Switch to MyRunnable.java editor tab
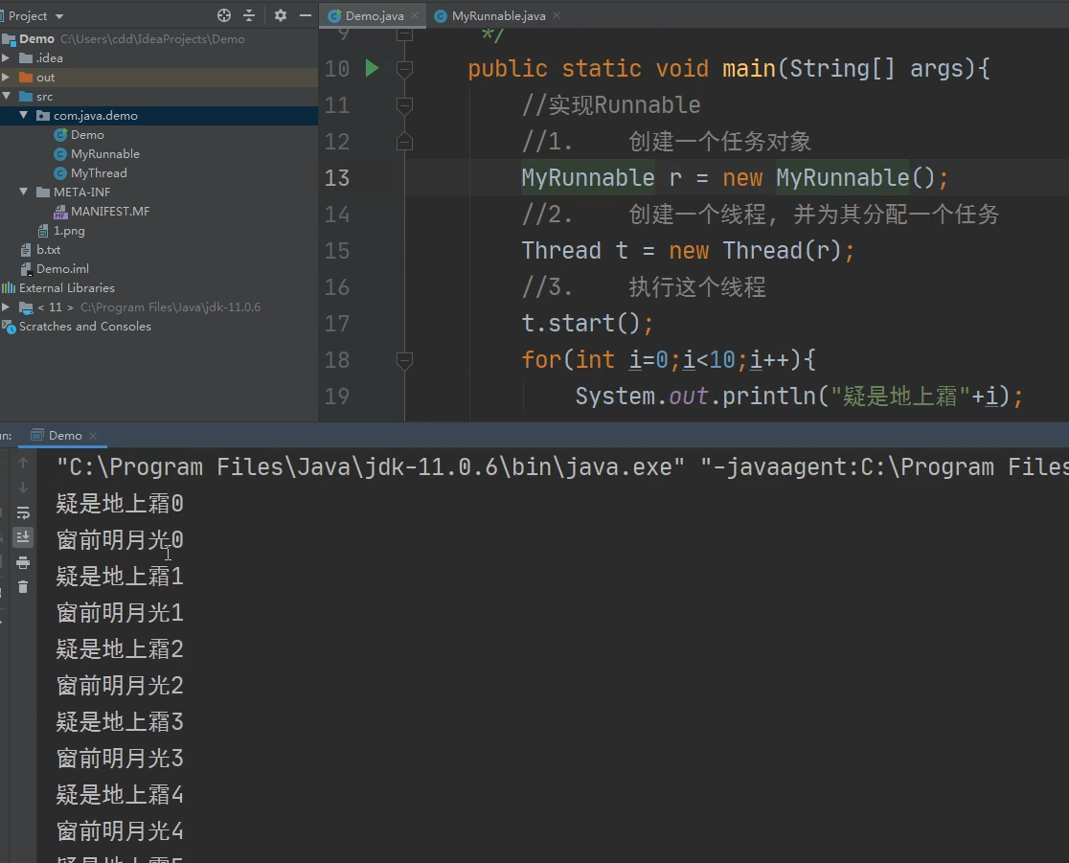This screenshot has width=1069, height=863. click(498, 15)
